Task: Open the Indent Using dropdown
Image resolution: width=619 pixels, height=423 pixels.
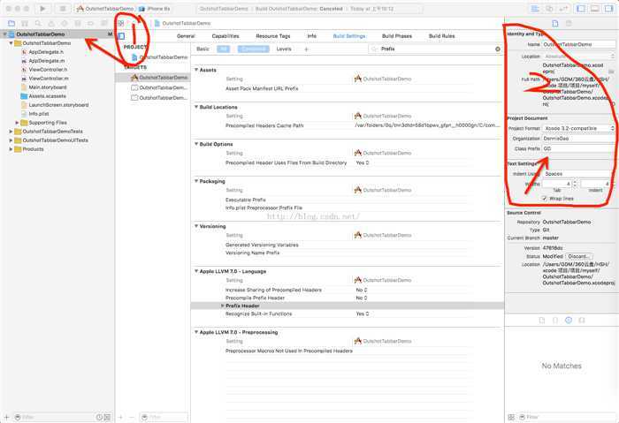Action: [578, 173]
